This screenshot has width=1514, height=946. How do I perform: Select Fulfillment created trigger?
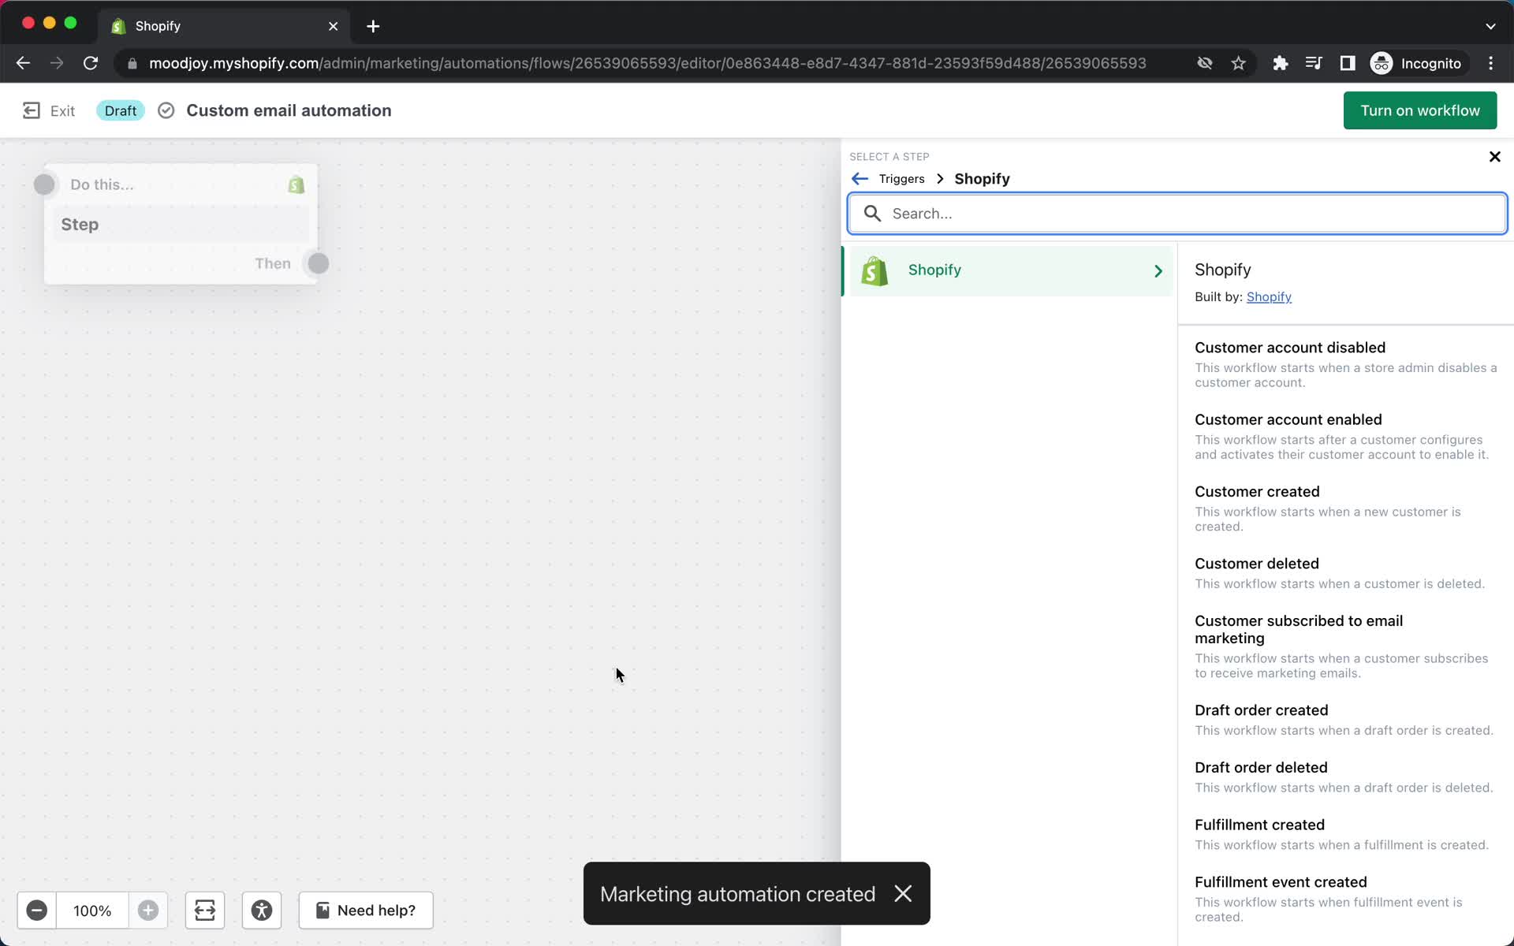coord(1346,834)
